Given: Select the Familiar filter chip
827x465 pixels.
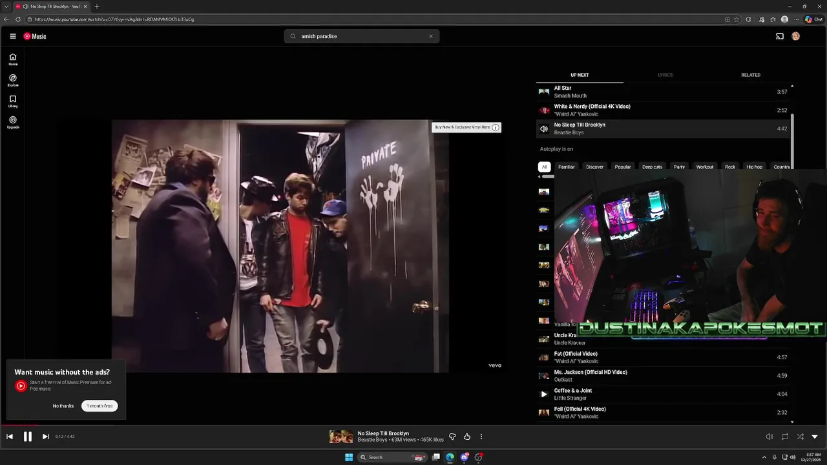Looking at the screenshot, I should tap(567, 167).
